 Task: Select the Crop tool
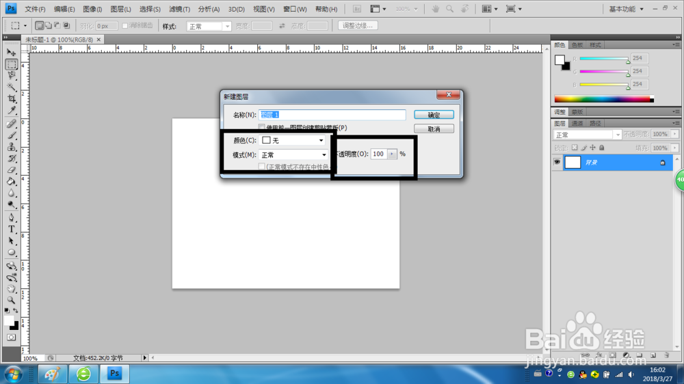12,99
